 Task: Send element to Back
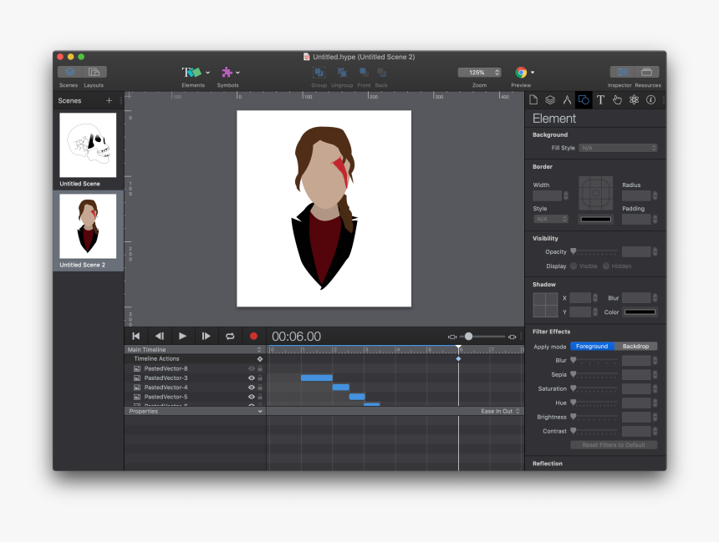pos(381,73)
